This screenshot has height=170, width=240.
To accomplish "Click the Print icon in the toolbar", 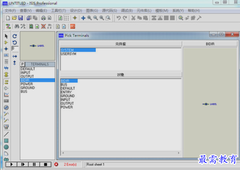I will pos(43,18).
